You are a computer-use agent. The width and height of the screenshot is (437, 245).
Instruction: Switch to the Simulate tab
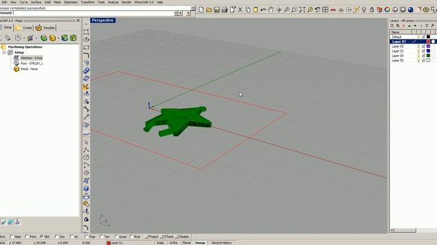[46, 28]
